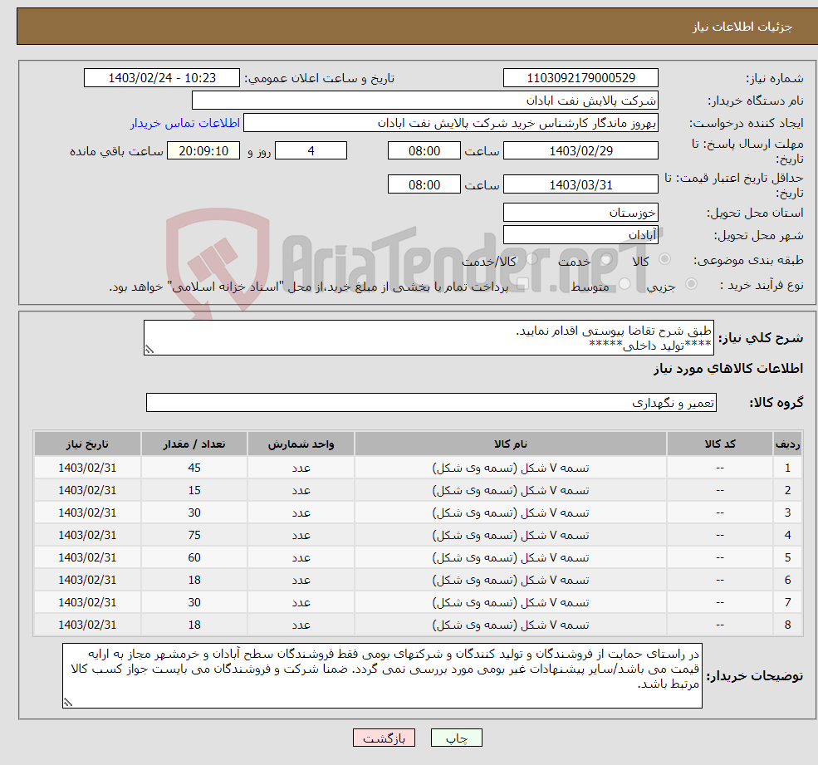This screenshot has height=765, width=818.
Task: Open the اطلاعات تماس خریدار link
Action: (x=185, y=123)
